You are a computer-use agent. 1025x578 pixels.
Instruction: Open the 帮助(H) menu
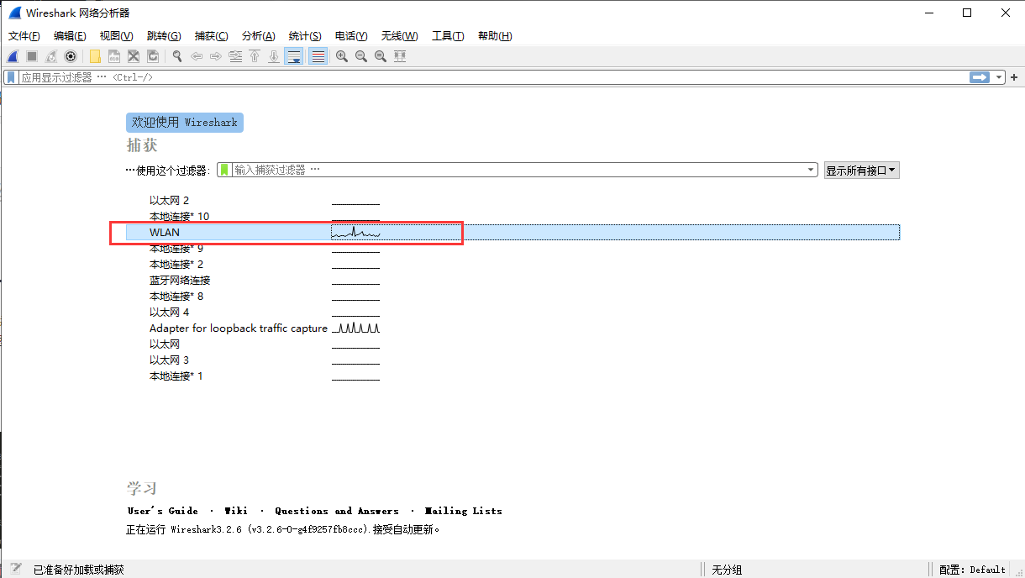tap(495, 36)
